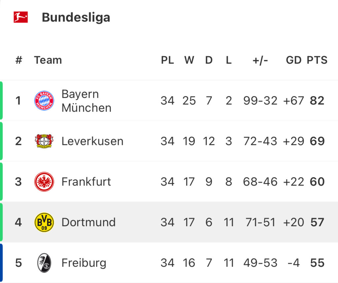The image size is (338, 283).
Task: Click the W wins column header
Action: point(189,60)
